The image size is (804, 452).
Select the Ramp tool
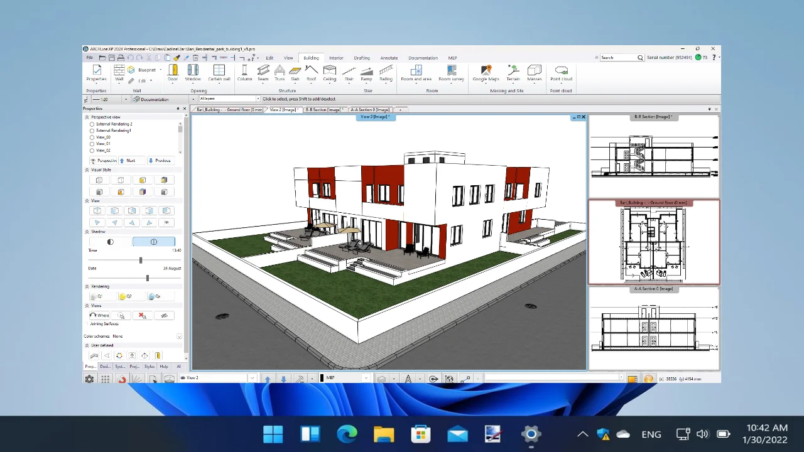366,73
